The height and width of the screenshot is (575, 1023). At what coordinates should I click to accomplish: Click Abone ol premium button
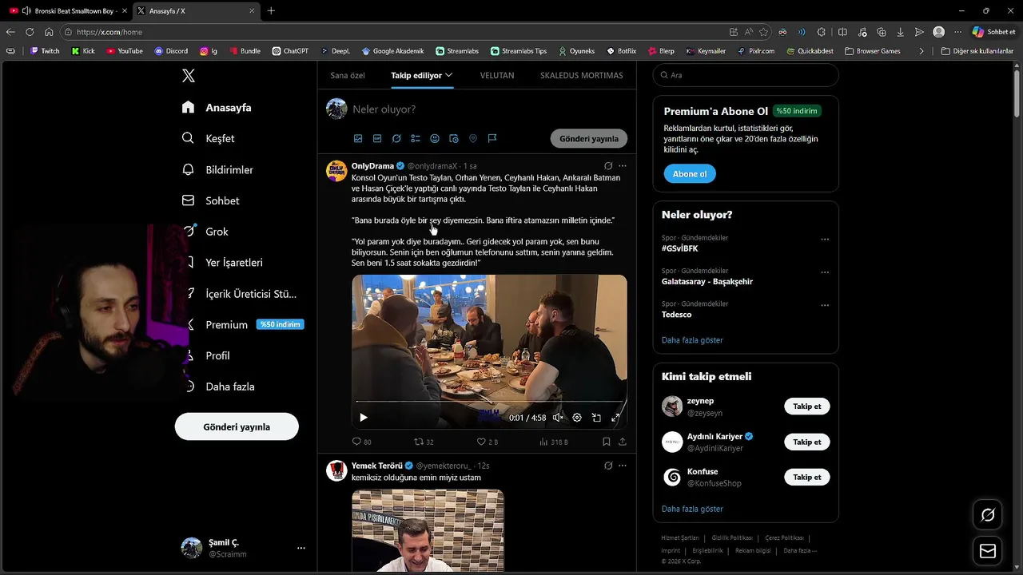(x=690, y=173)
